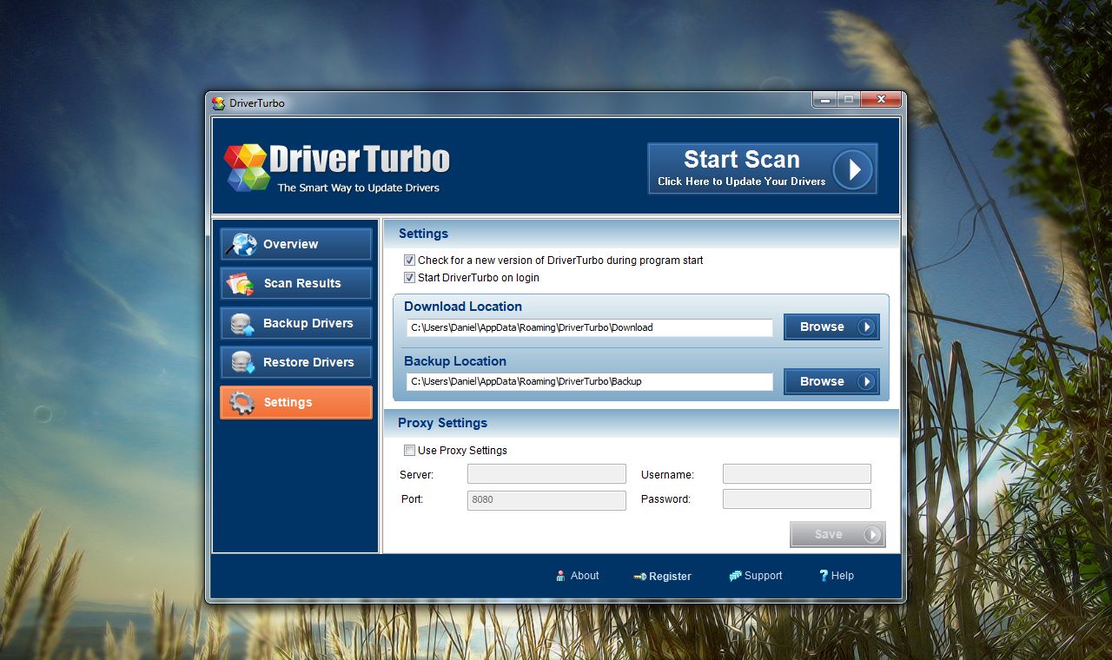
Task: Browse for the Backup Location folder
Action: pyautogui.click(x=831, y=382)
